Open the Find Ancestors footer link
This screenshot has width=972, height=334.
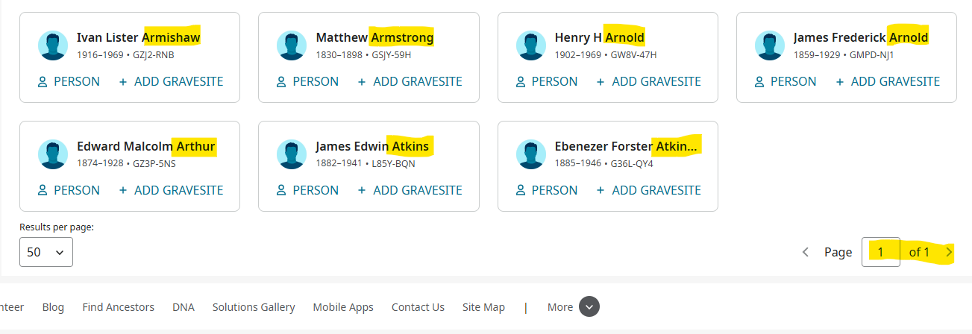click(x=119, y=307)
